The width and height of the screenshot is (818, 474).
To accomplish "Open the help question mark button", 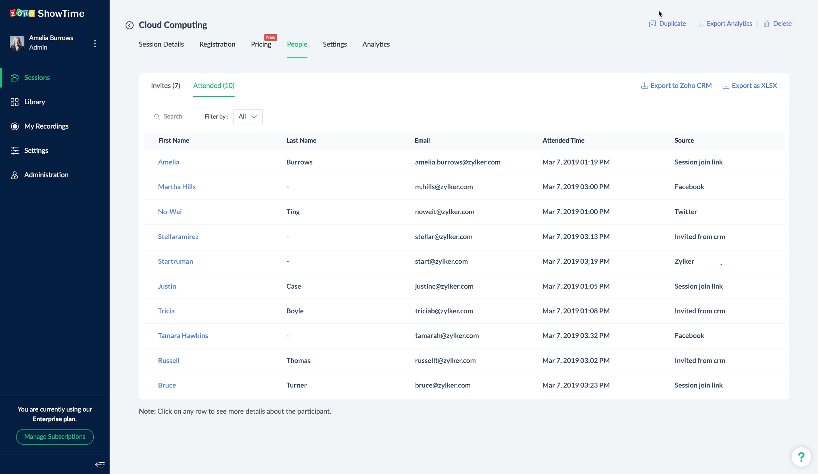I will [x=801, y=457].
